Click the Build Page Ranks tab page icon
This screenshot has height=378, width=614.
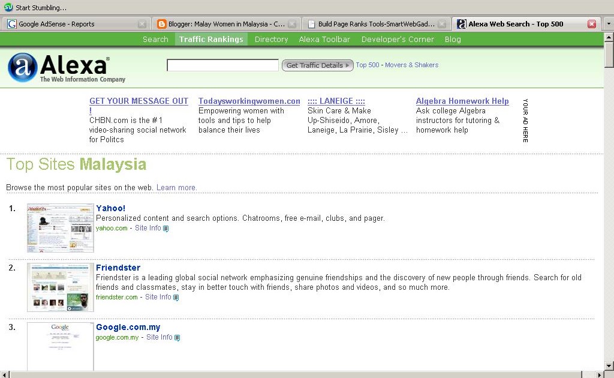click(x=312, y=24)
